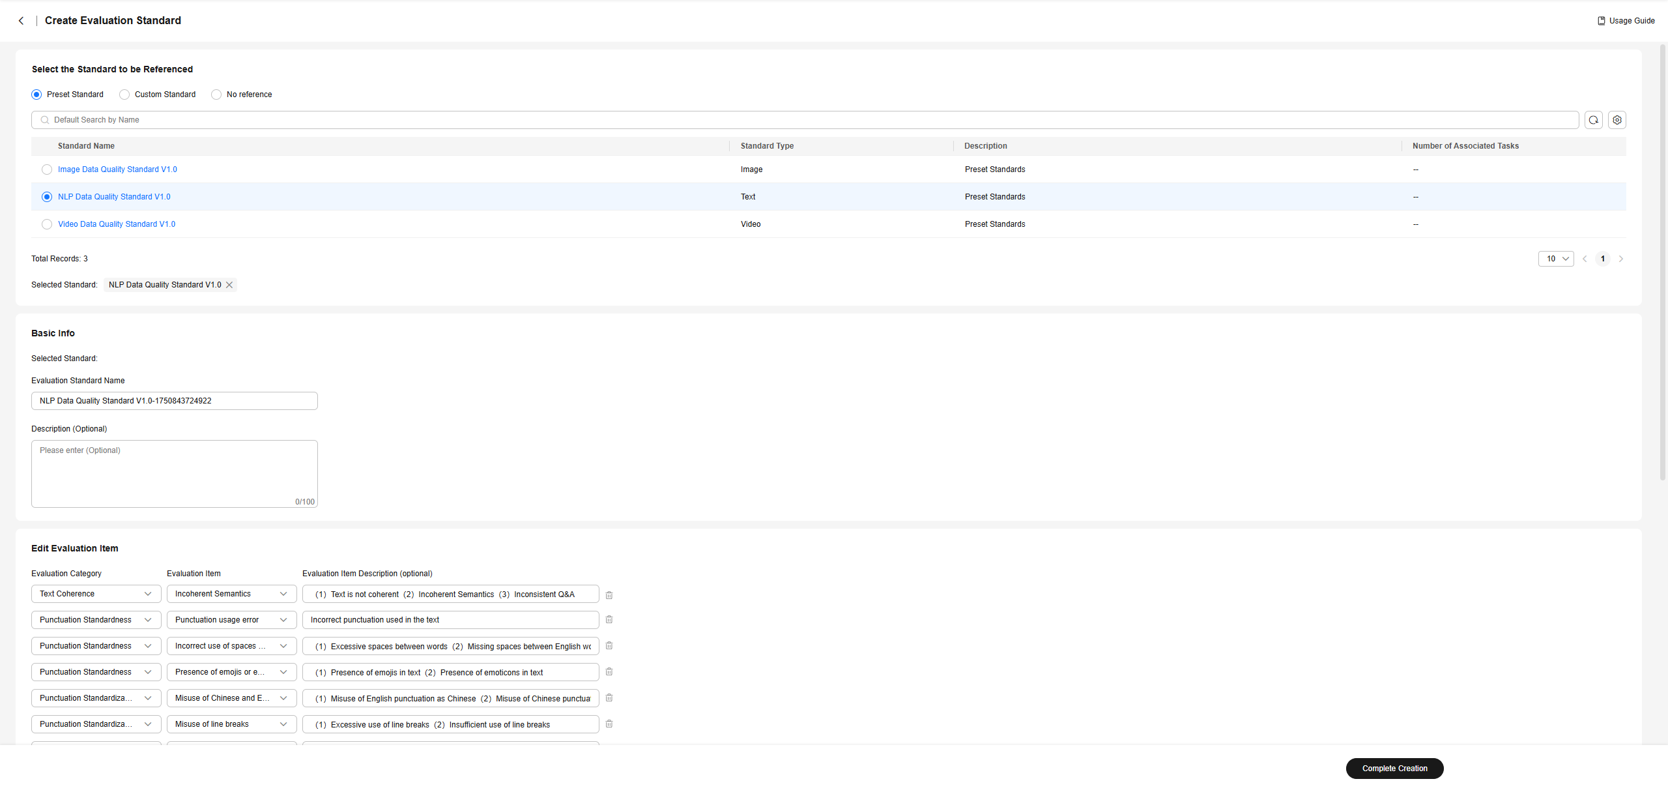
Task: Delete the Presence of emojis row
Action: click(x=609, y=672)
